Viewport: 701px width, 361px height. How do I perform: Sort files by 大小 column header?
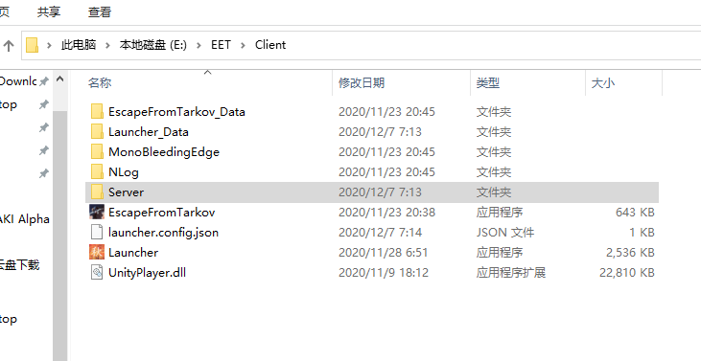602,83
